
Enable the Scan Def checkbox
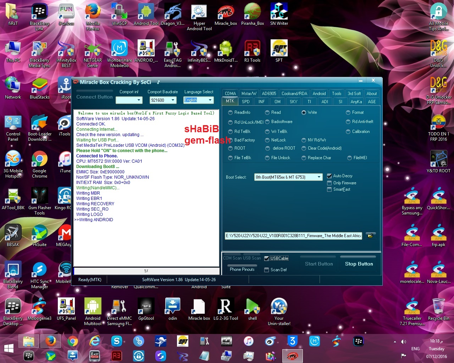tap(267, 270)
